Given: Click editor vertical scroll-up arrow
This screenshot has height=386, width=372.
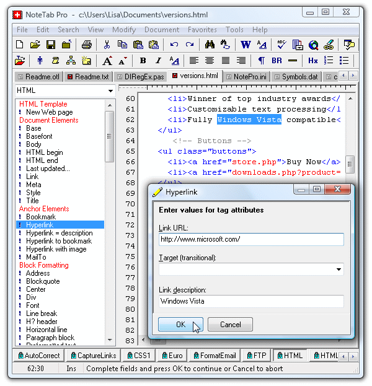Looking at the screenshot, I should [350, 99].
